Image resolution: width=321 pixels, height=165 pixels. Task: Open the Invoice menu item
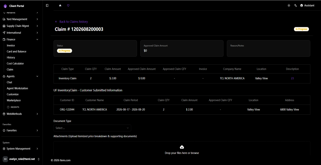point(11,45)
